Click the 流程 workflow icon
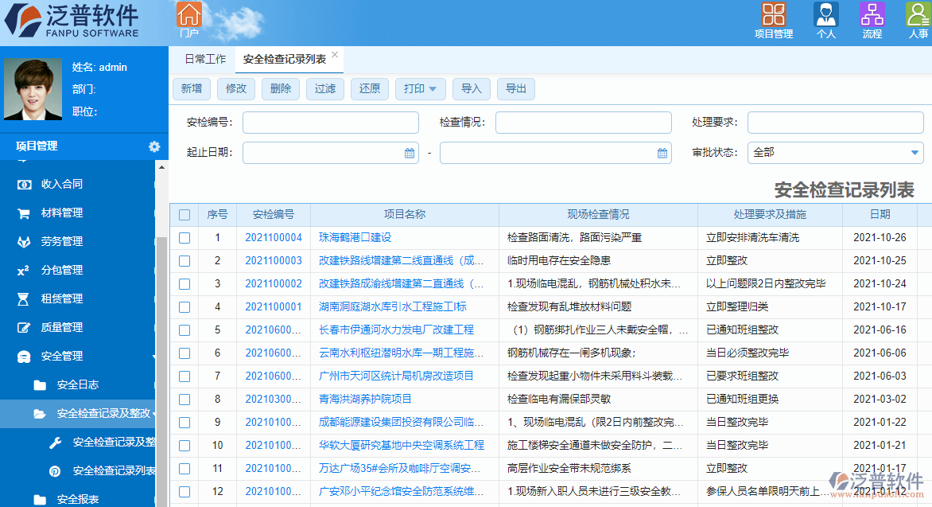 click(x=873, y=15)
